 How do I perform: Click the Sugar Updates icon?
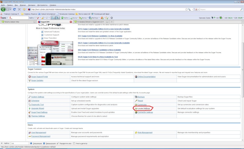tap(30, 81)
